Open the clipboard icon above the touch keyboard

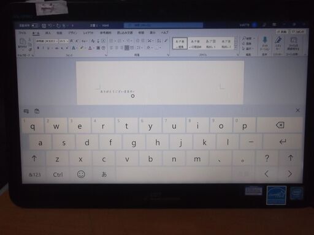tap(37, 111)
